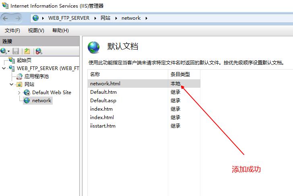Sort by the 名称 column header
Viewport: 293px width, 196px height.
pyautogui.click(x=128, y=74)
